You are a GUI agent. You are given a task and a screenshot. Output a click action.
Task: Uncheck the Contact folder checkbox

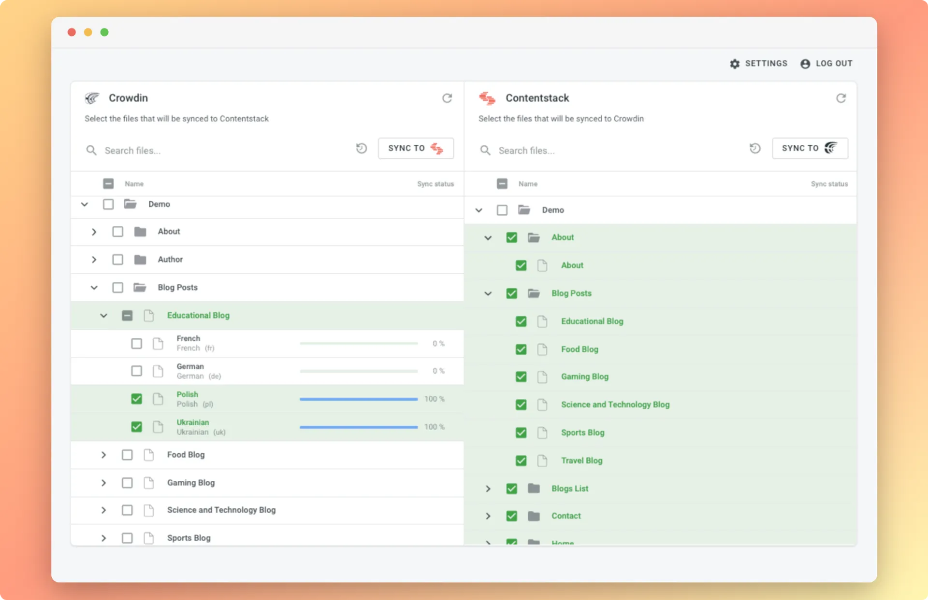511,516
